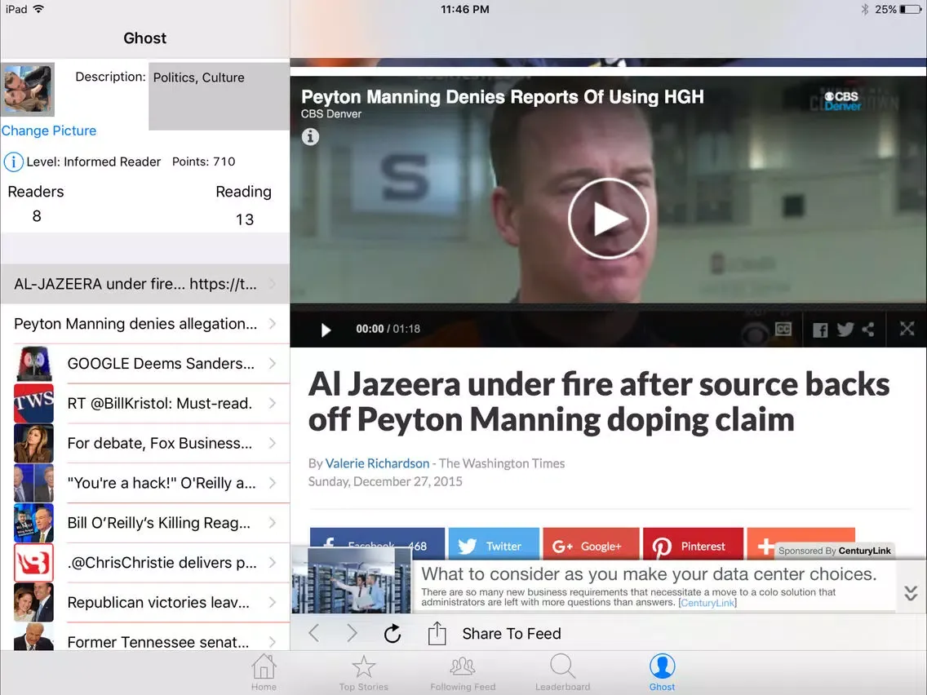Tap the Bluetooth icon in the status bar
927x695 pixels.
pyautogui.click(x=864, y=10)
